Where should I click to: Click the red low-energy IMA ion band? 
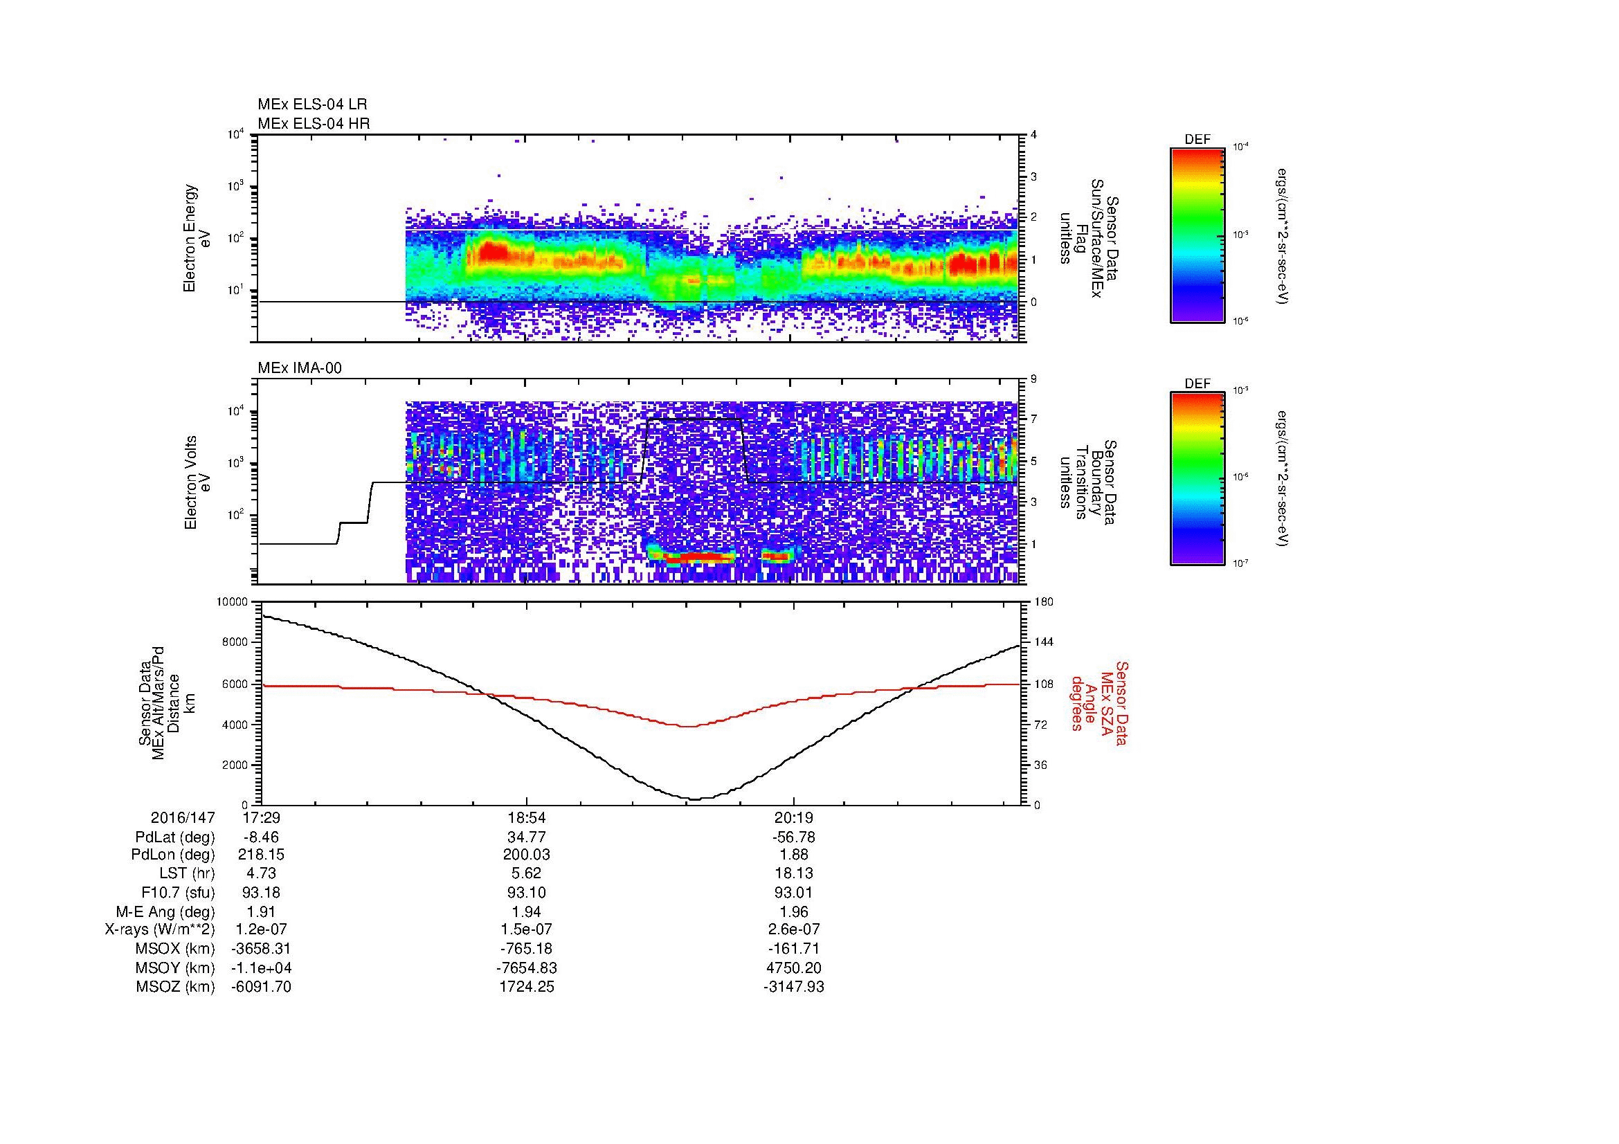[x=700, y=557]
